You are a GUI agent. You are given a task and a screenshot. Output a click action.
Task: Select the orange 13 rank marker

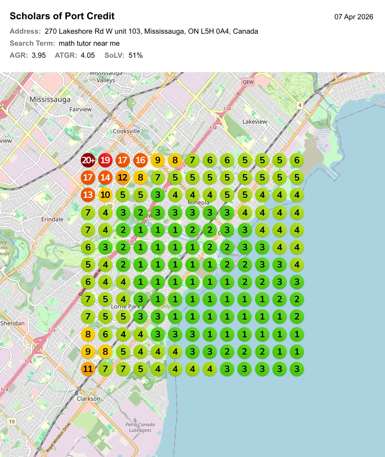pos(88,195)
